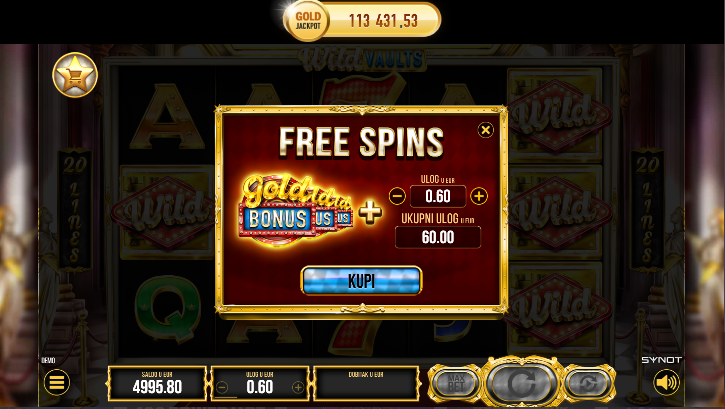Click the Gold Jackpot badge

306,20
